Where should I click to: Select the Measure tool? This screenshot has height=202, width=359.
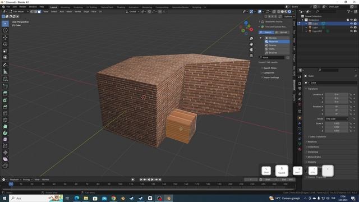point(5,71)
